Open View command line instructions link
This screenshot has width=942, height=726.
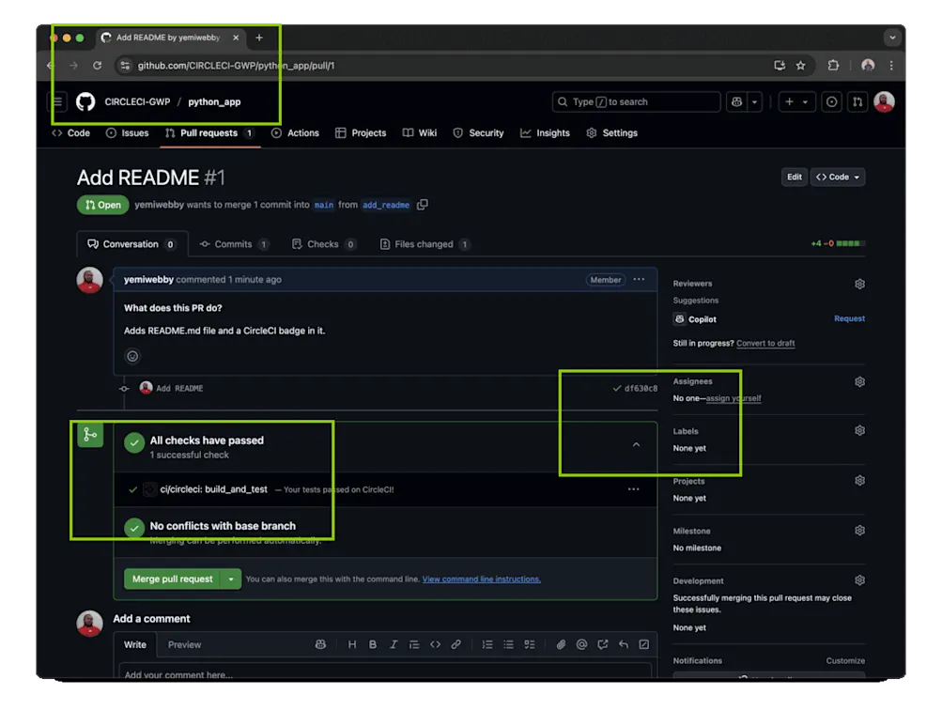(481, 579)
